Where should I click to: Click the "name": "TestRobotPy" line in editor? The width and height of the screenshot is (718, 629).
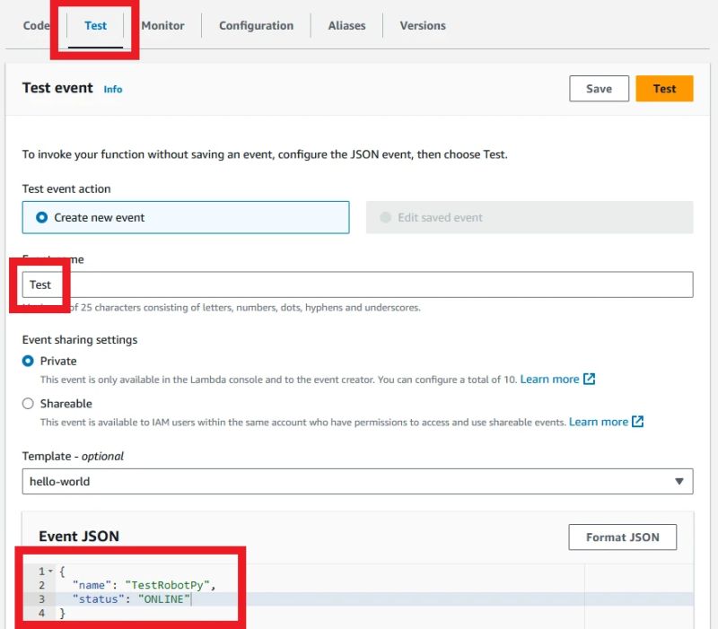pos(144,586)
